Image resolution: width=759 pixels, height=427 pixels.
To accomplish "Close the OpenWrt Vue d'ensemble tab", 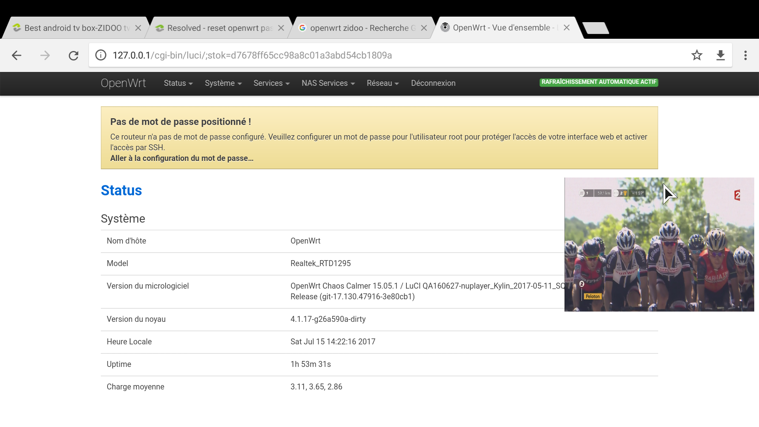I will click(566, 28).
